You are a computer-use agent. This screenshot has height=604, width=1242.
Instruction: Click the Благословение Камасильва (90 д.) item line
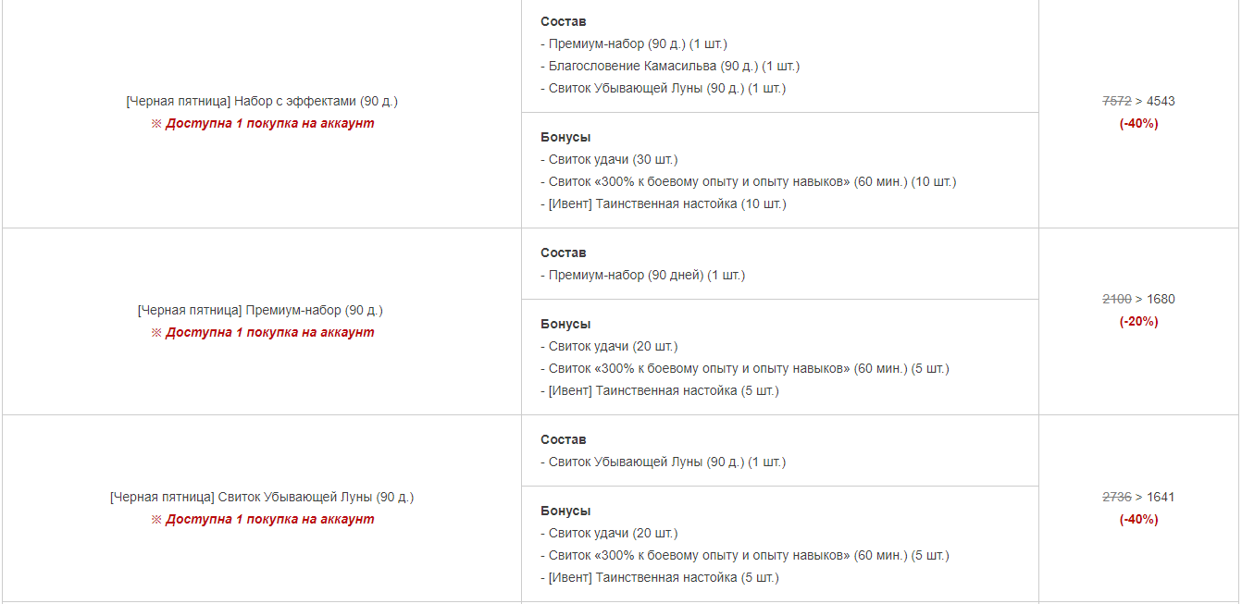point(670,66)
